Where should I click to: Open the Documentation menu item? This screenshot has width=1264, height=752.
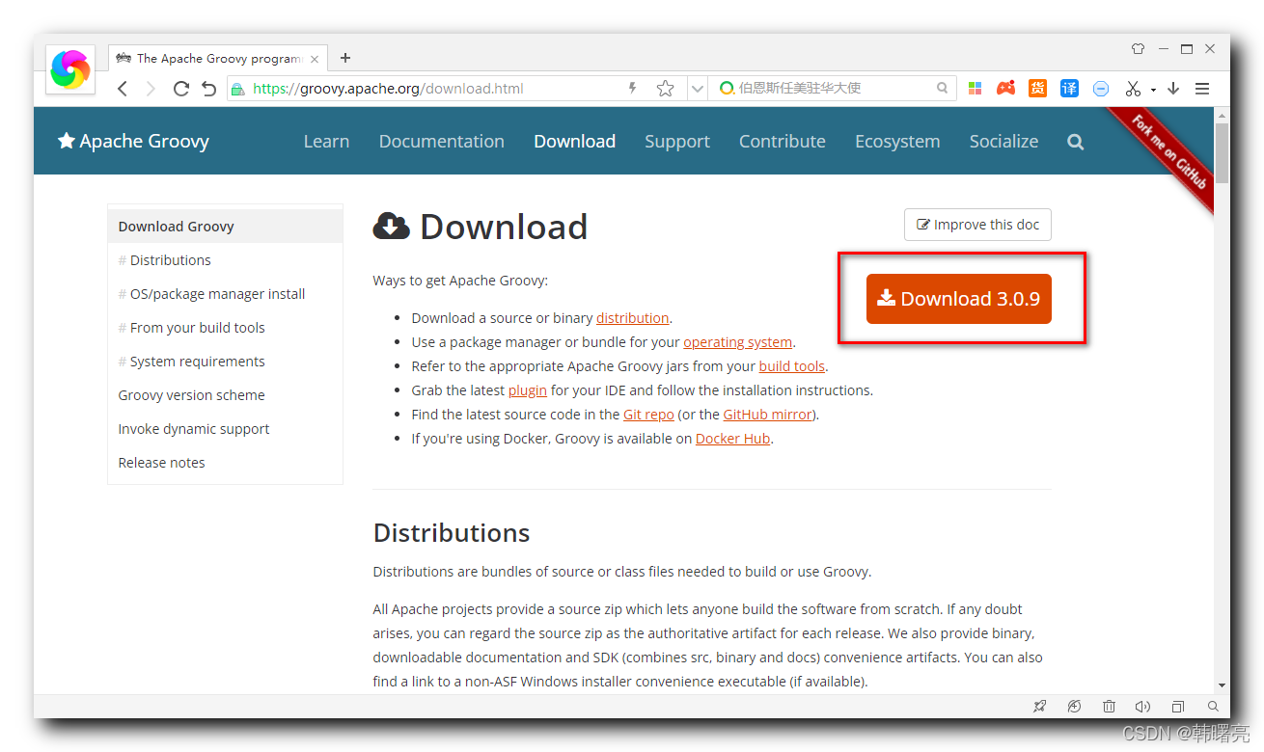[442, 141]
